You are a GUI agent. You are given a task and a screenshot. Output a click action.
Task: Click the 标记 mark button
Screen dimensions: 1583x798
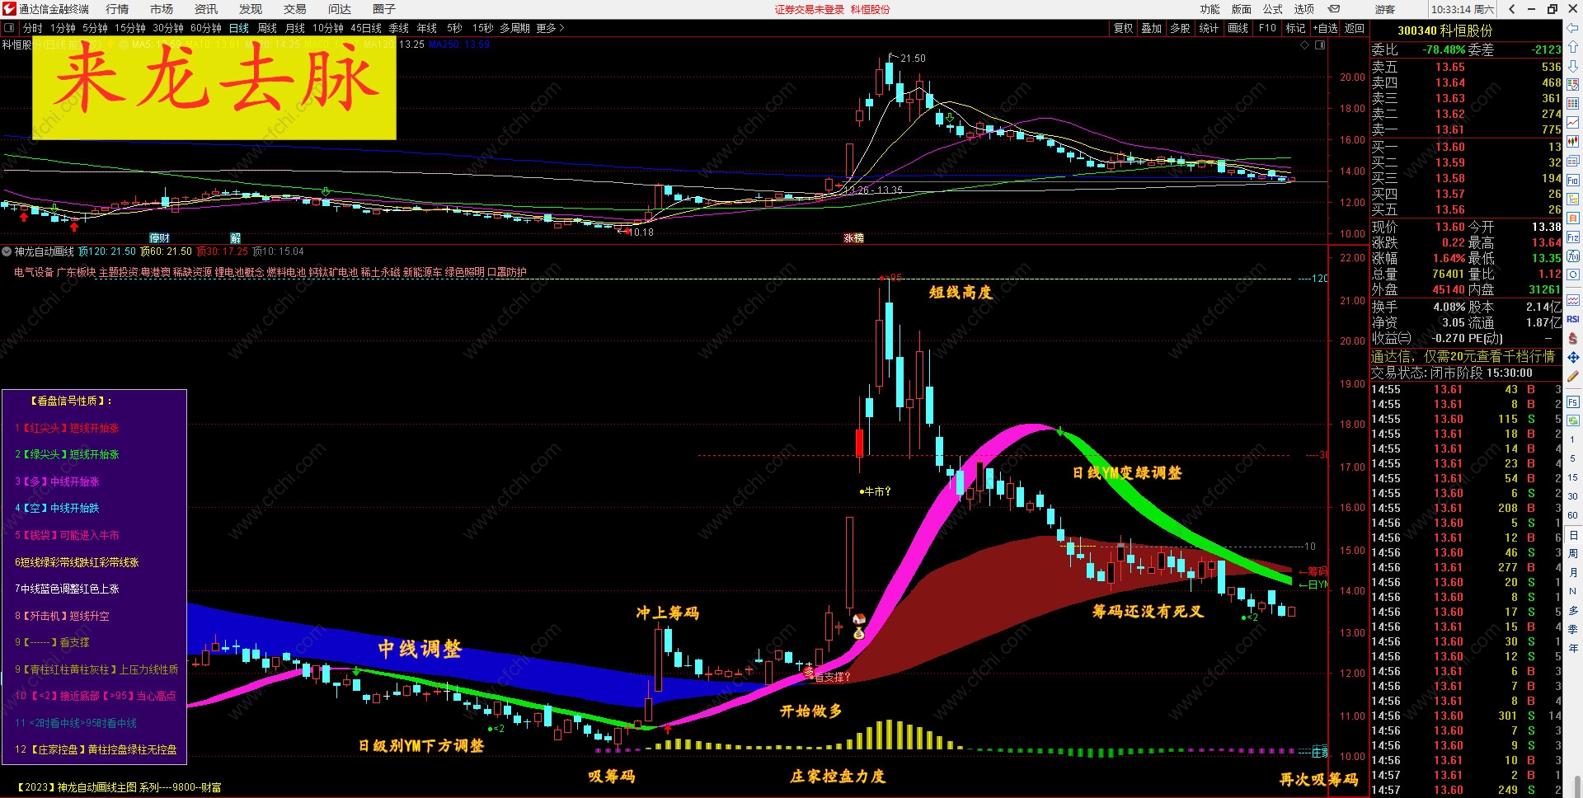(x=1295, y=28)
